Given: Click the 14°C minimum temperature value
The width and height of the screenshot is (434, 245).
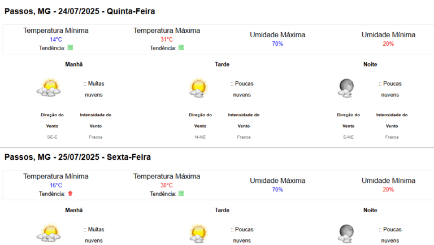Looking at the screenshot, I should point(56,40).
